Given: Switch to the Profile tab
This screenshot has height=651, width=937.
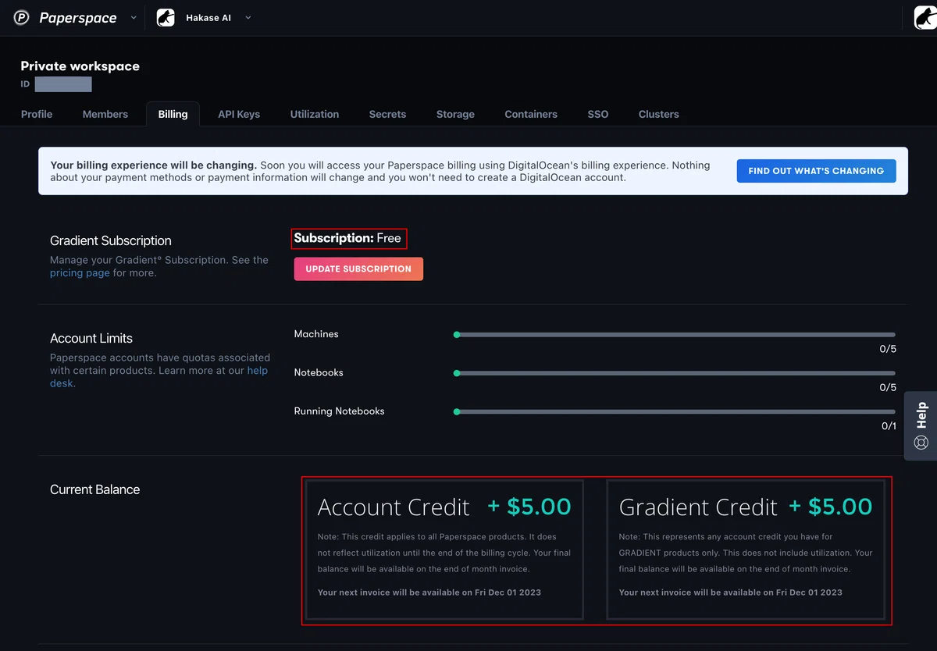Looking at the screenshot, I should (37, 114).
